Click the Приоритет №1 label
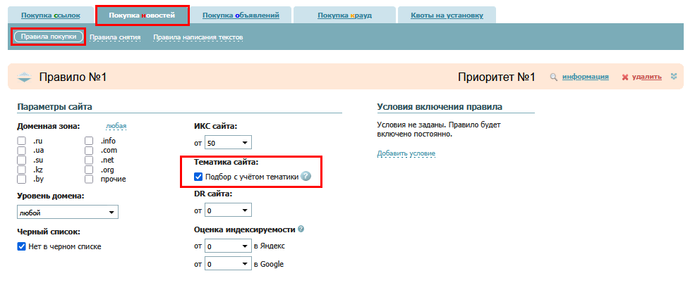Image resolution: width=695 pixels, height=290 pixels. point(497,77)
